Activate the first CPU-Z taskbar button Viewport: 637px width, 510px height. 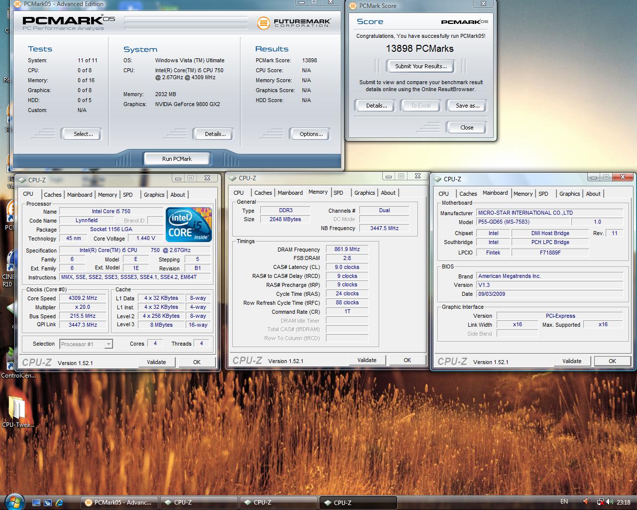[x=199, y=503]
